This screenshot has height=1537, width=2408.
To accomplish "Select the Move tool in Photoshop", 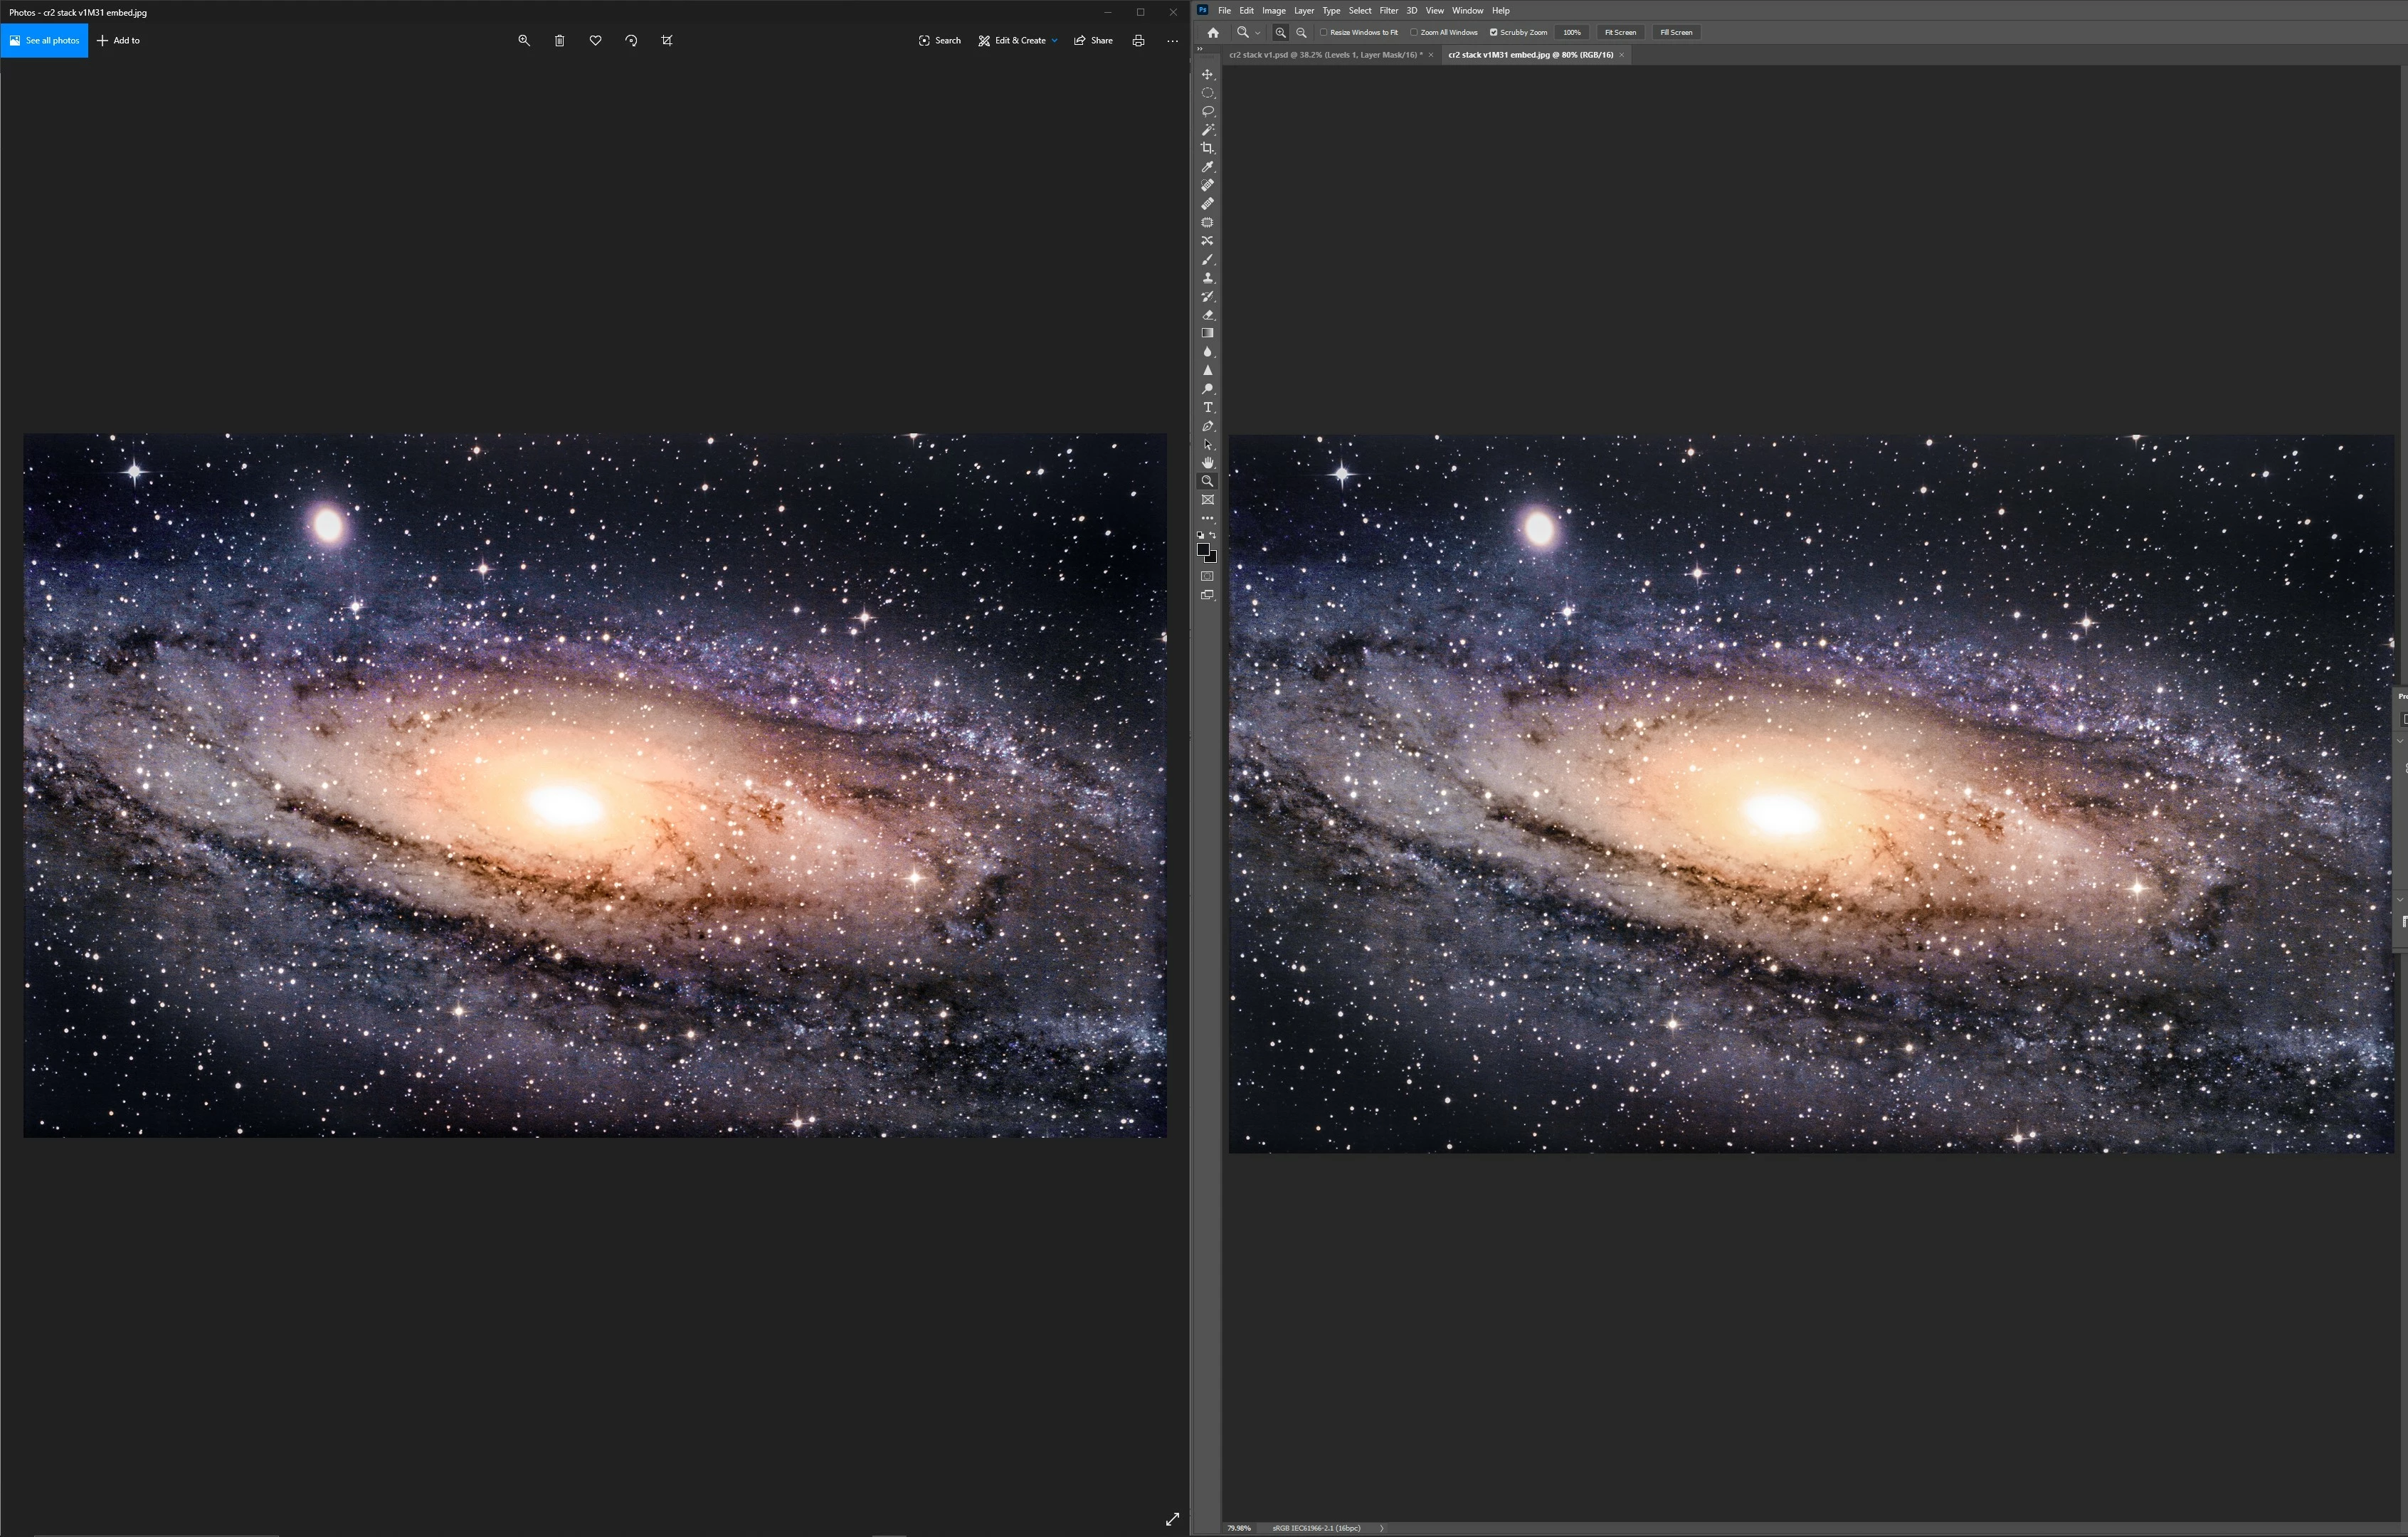I will pos(1207,74).
